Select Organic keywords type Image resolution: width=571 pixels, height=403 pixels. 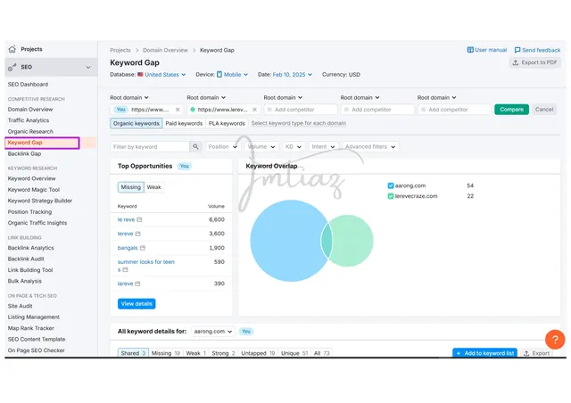coord(137,123)
